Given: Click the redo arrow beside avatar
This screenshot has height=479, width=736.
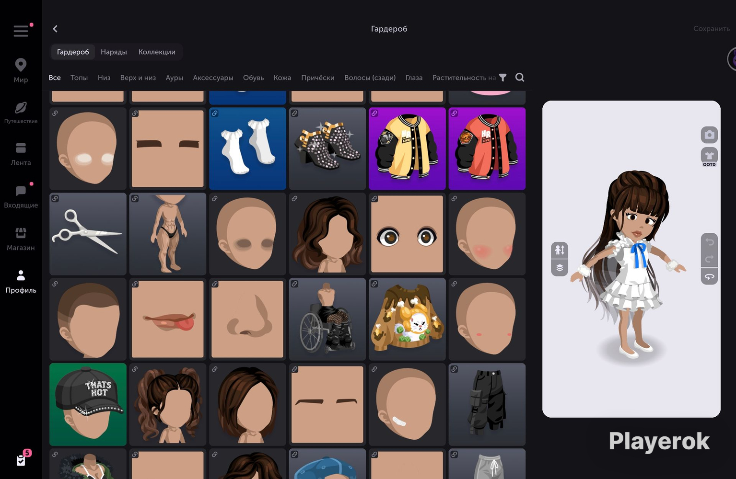Looking at the screenshot, I should 709,259.
